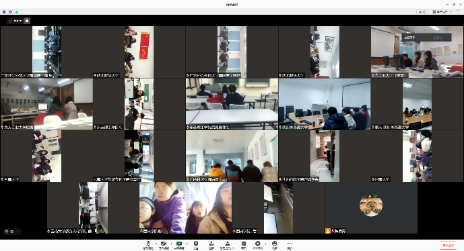
Task: Click the invite participants icon
Action: click(211, 245)
